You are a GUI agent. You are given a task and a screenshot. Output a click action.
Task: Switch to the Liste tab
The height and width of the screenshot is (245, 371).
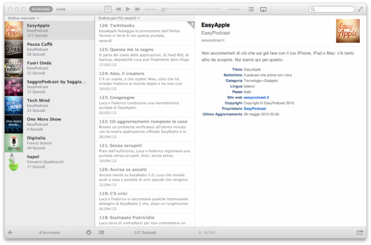(61, 9)
